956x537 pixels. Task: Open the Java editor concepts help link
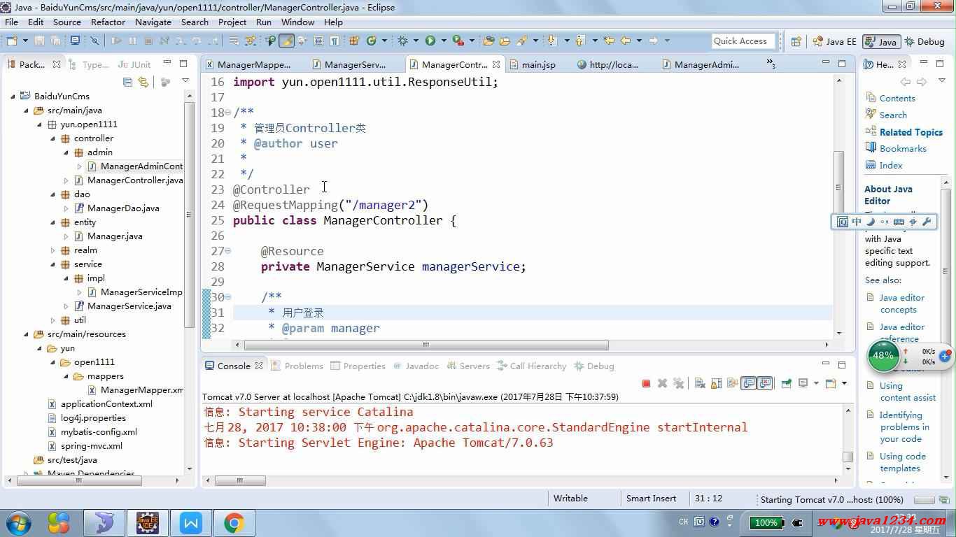pos(902,303)
